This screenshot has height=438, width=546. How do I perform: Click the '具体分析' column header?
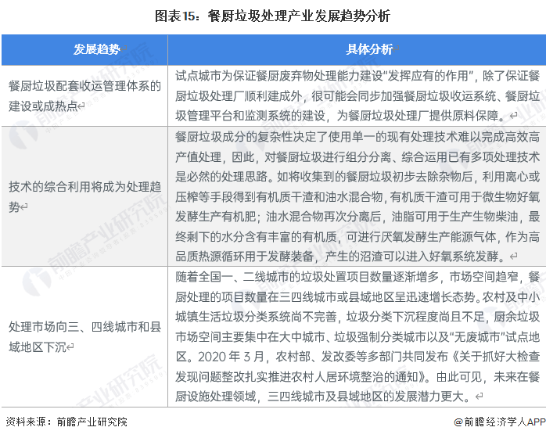pyautogui.click(x=357, y=50)
